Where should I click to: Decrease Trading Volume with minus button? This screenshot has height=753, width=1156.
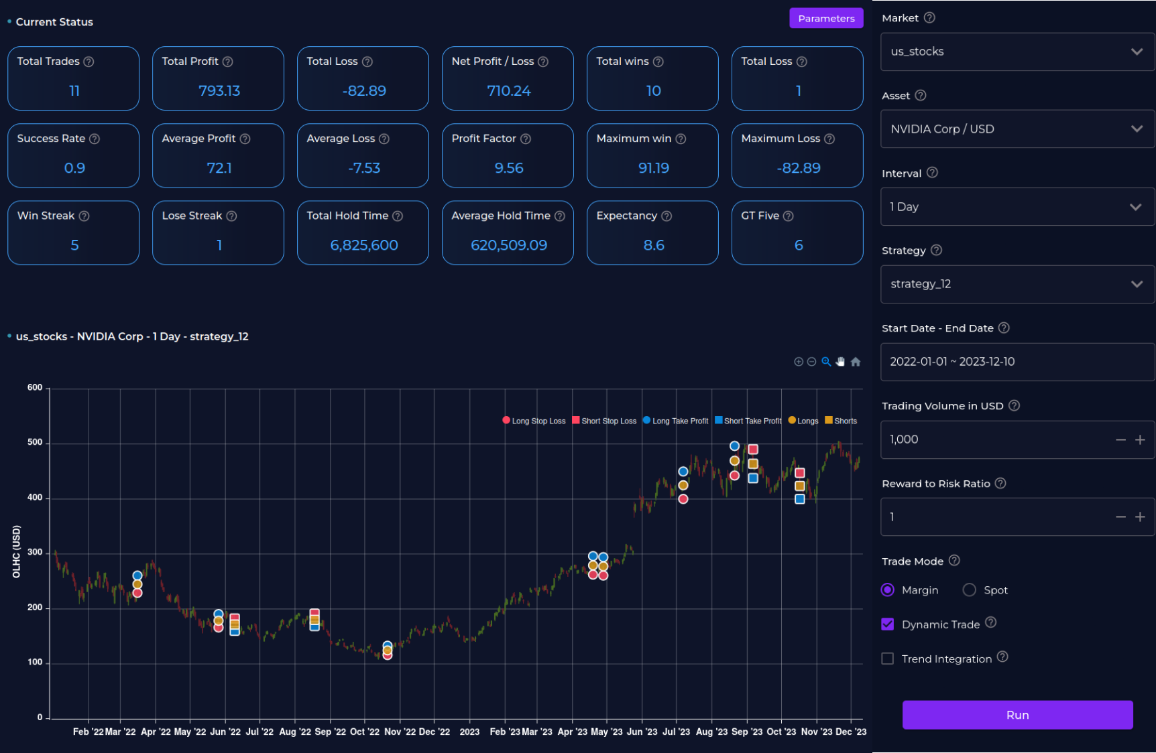point(1120,439)
